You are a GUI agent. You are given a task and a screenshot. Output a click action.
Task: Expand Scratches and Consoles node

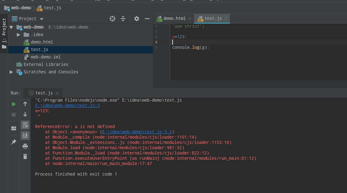11,72
